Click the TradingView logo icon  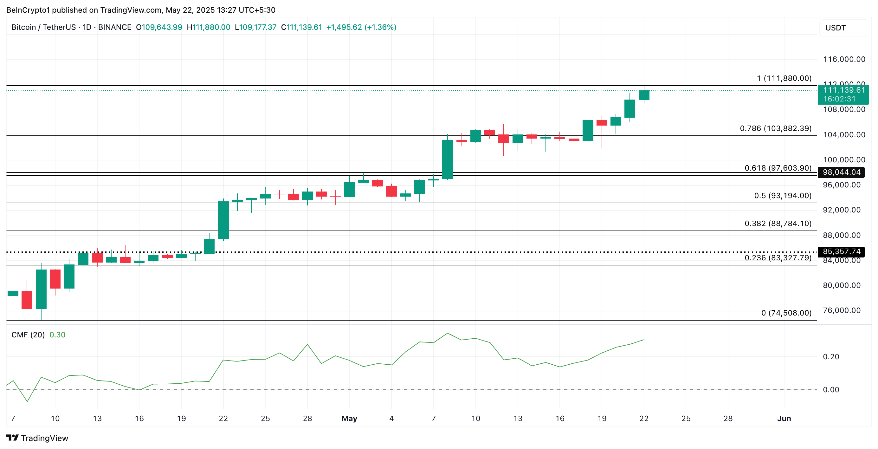point(12,438)
